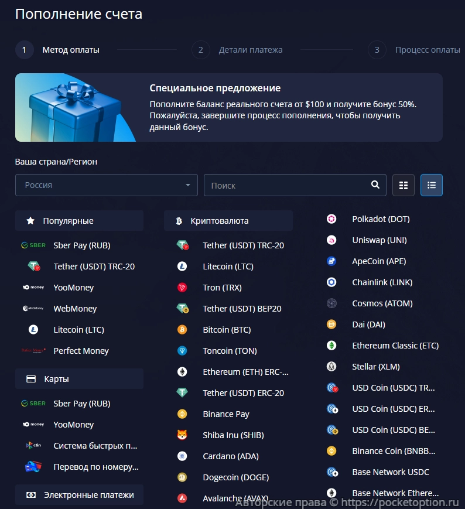Click the SBER logo under Карты
This screenshot has height=509, width=465.
point(33,403)
